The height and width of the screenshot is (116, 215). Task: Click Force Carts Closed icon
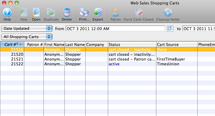[x=138, y=14]
